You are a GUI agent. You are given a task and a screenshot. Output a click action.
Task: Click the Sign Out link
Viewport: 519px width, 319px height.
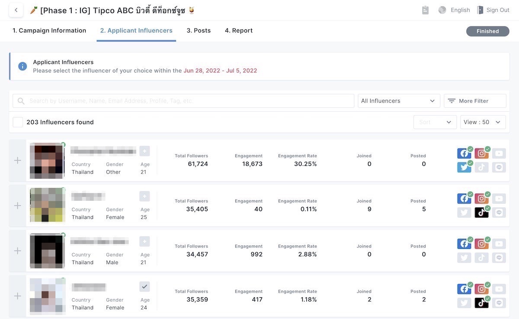[493, 10]
